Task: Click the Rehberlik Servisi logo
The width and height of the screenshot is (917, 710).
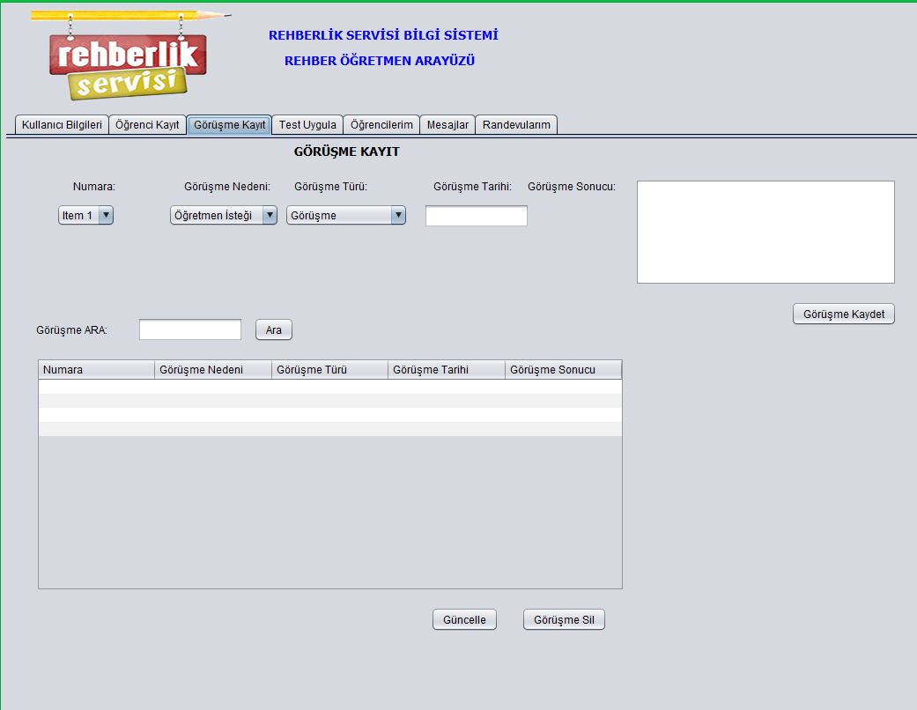Action: (129, 57)
